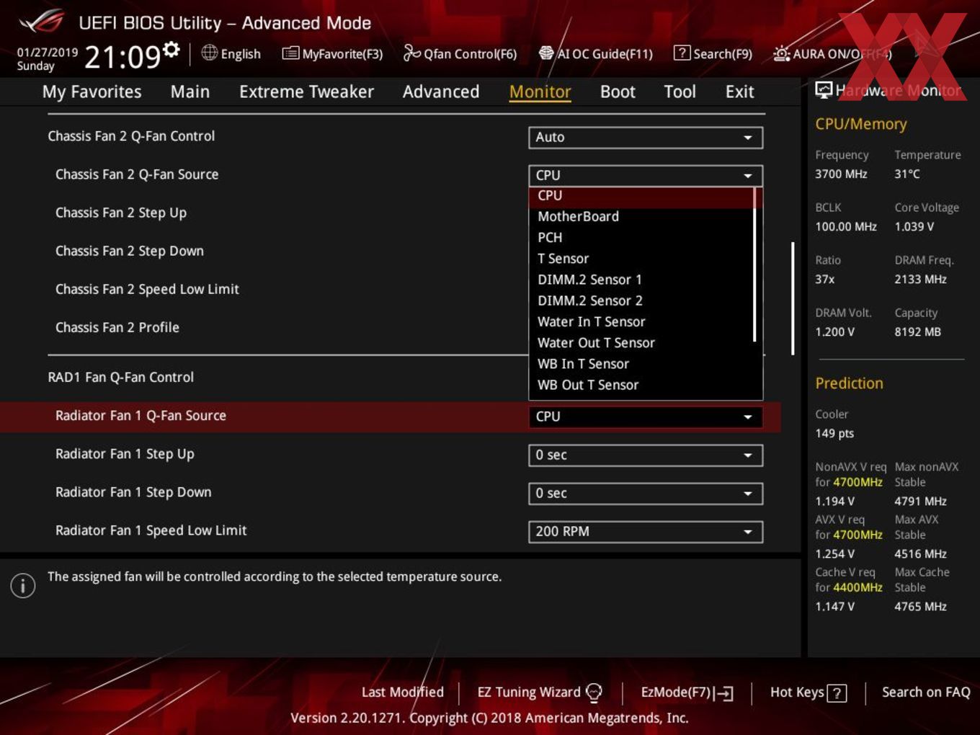The width and height of the screenshot is (980, 735).
Task: Click the Hardware Monitor screen icon
Action: coord(824,90)
